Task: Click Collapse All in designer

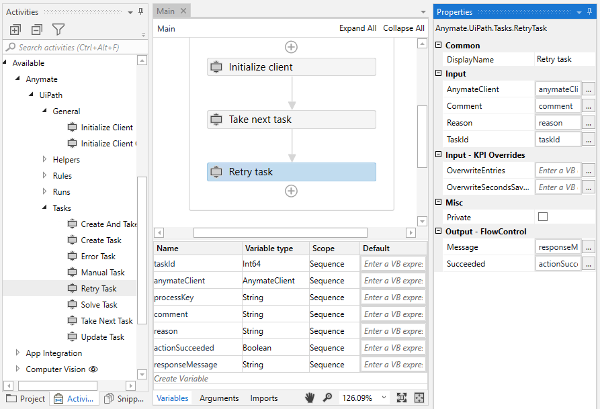Action: [404, 28]
